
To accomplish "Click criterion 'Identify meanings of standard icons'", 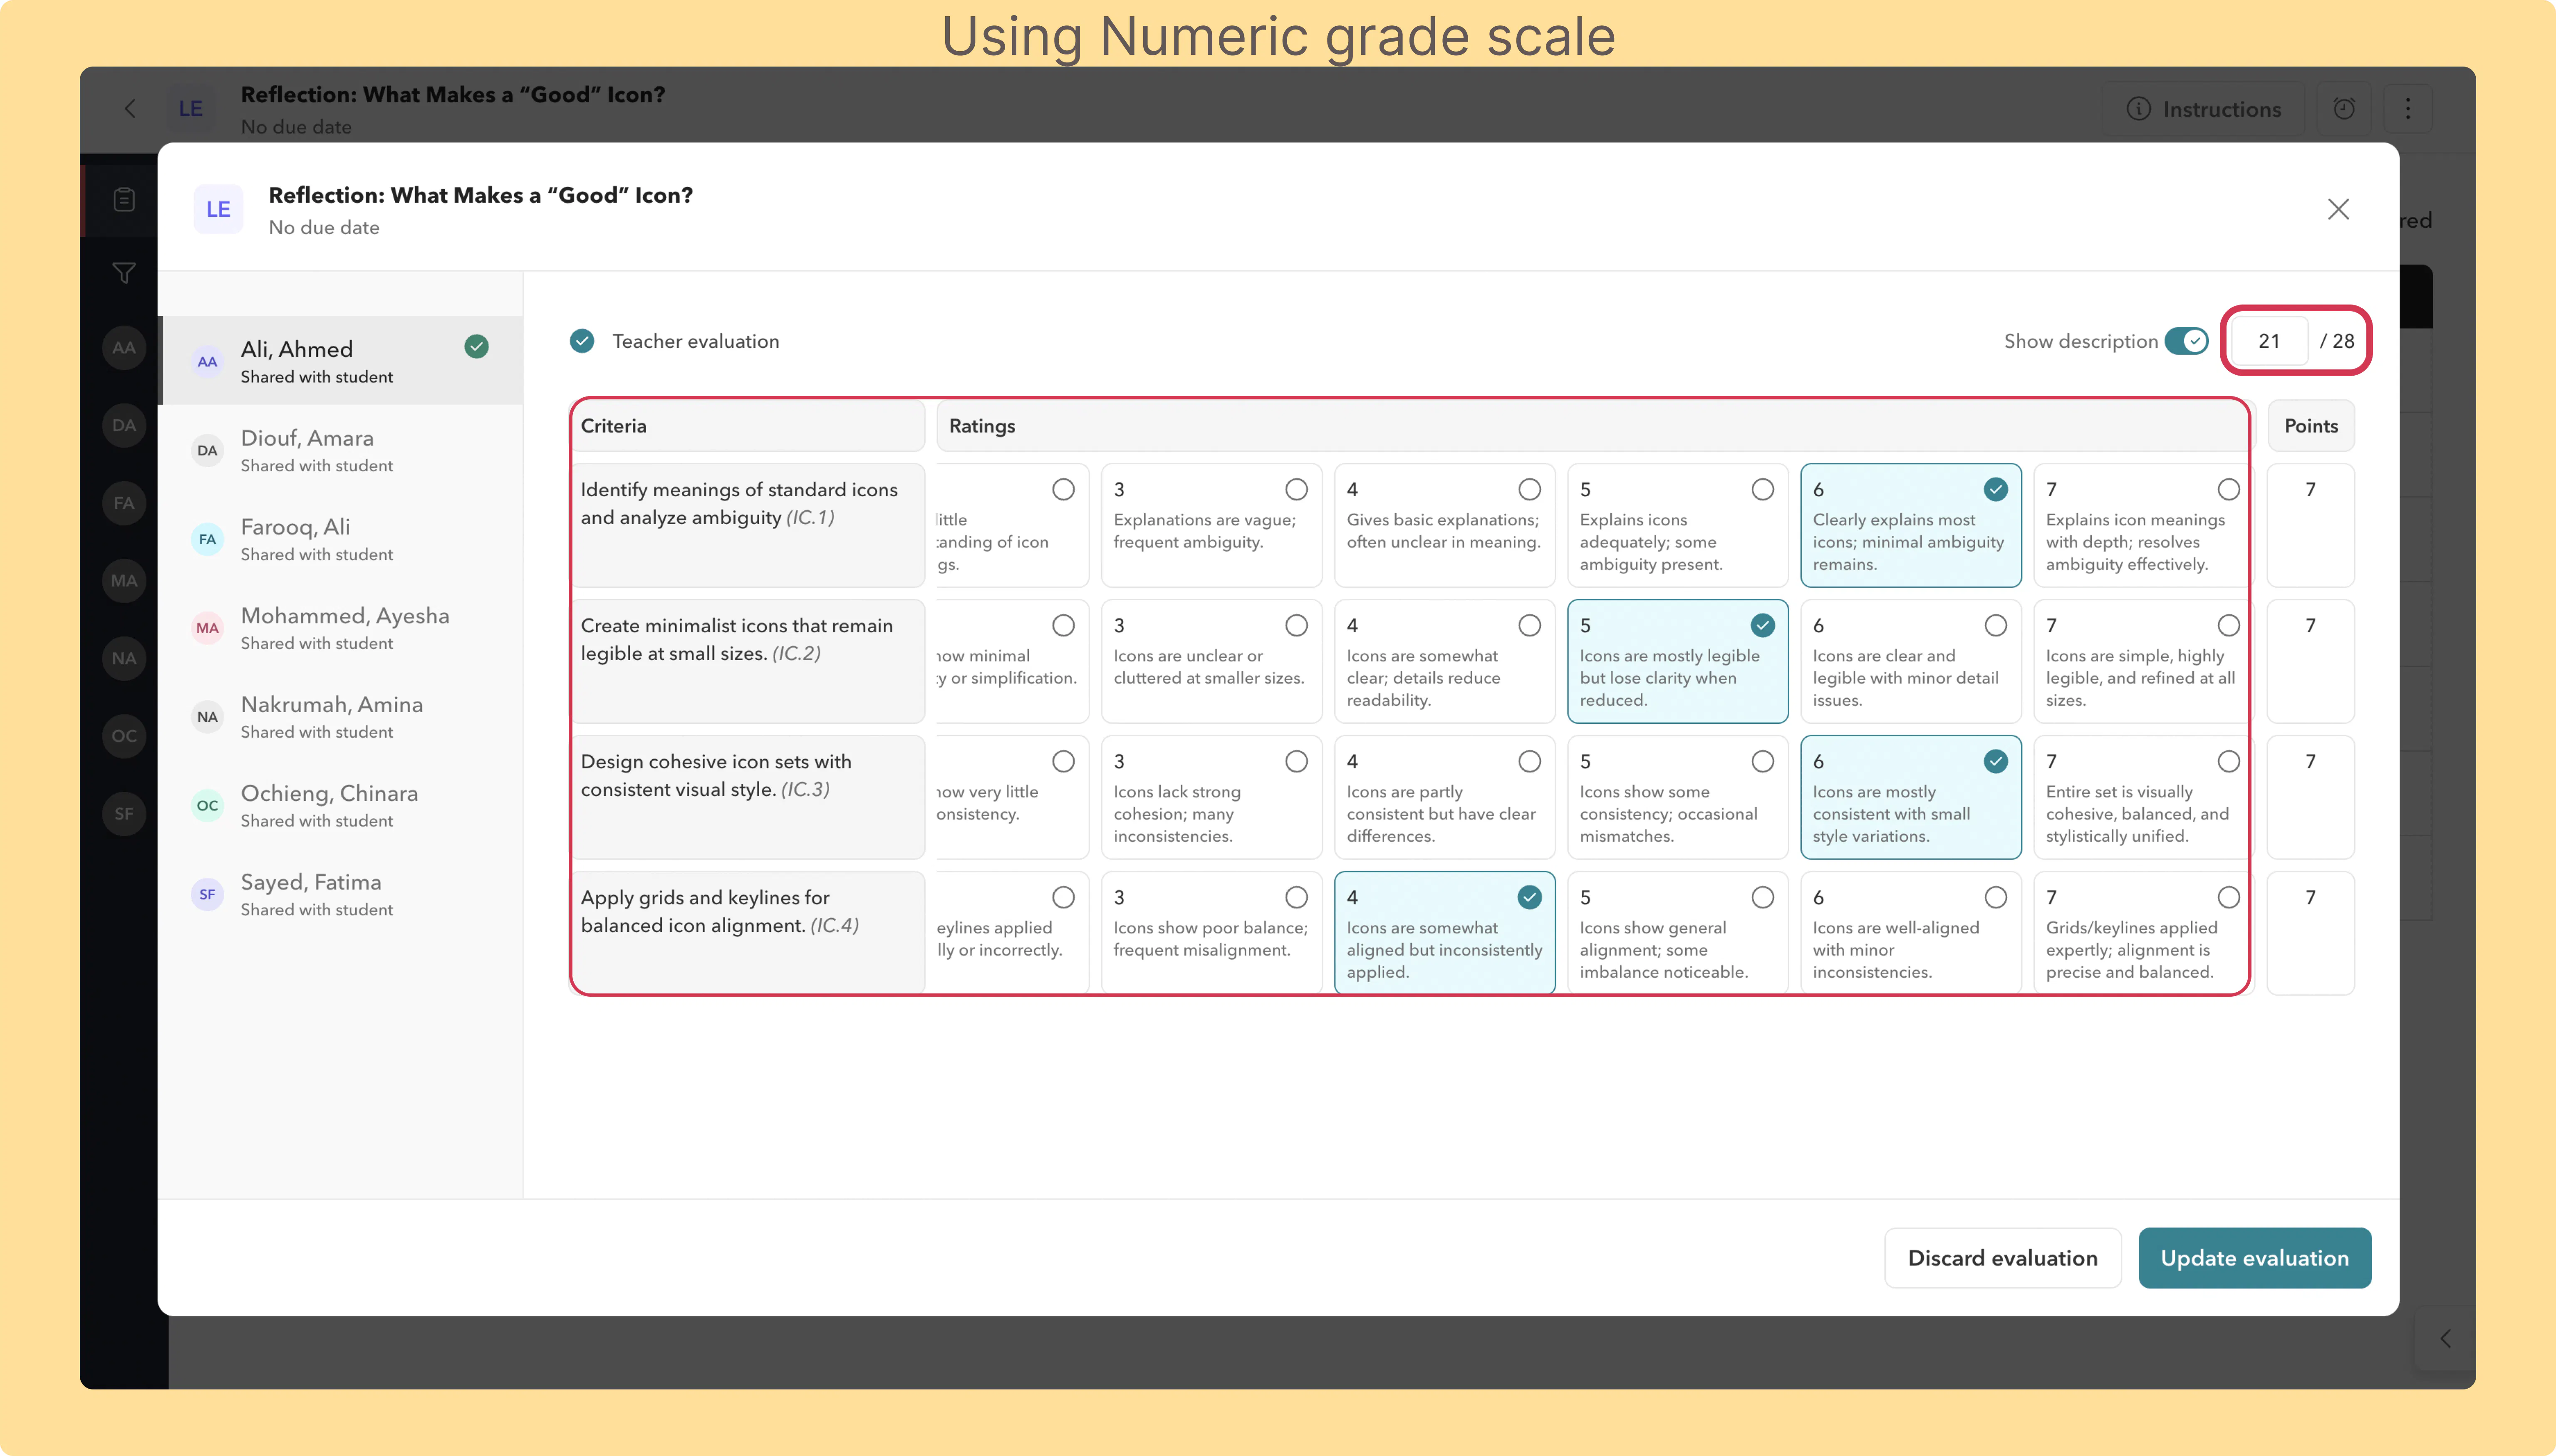I will coord(748,525).
